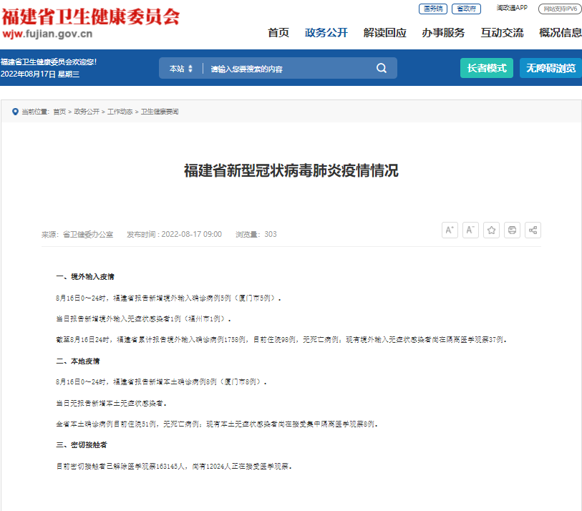Open the 闽政通APP link
This screenshot has height=511, width=582.
pos(512,8)
